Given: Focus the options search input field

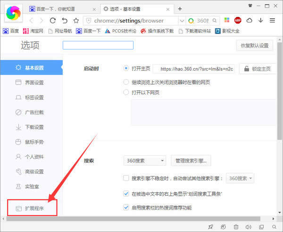Looking at the screenshot, I should point(98,45).
